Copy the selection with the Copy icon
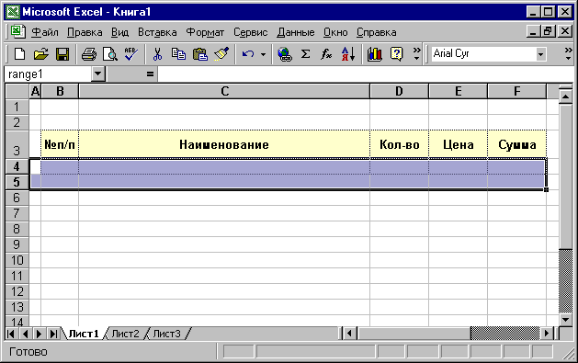578x363 pixels. [x=179, y=54]
